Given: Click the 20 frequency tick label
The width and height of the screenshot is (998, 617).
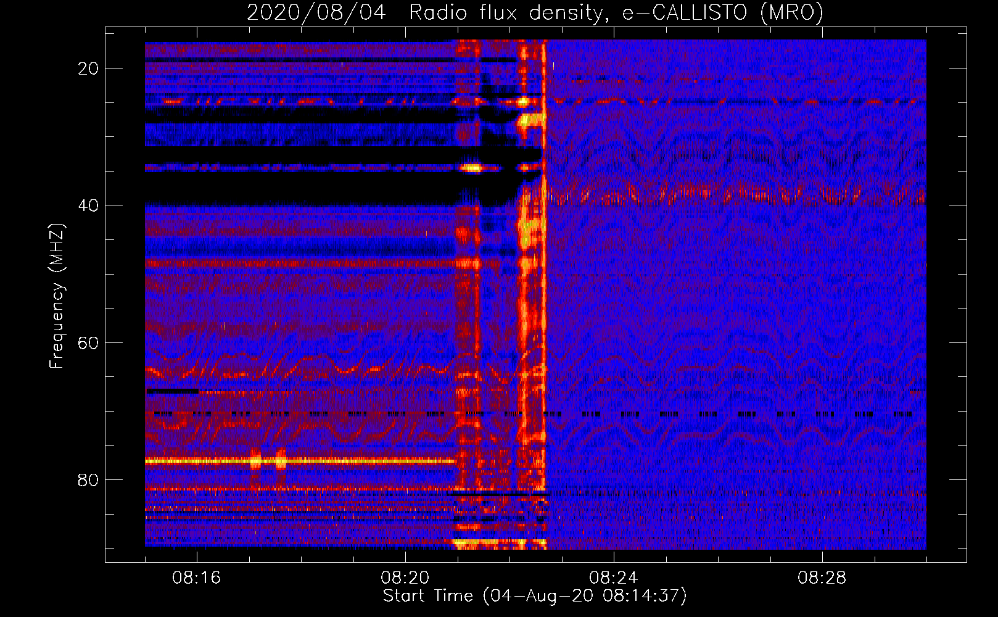Looking at the screenshot, I should coord(89,68).
